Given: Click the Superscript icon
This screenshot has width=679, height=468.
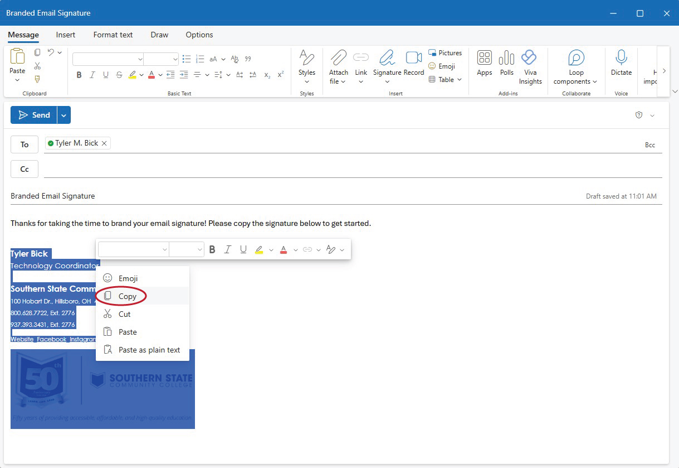Looking at the screenshot, I should point(281,75).
